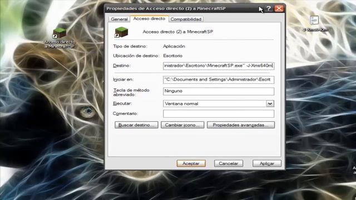The image size is (356, 200).
Task: Click the Cambiar icono button
Action: coord(182,125)
